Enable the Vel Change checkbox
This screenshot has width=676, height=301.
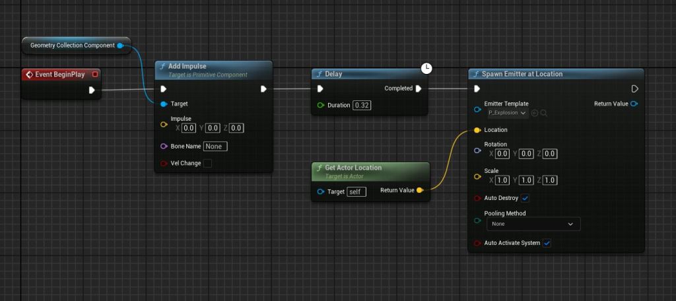coord(207,163)
